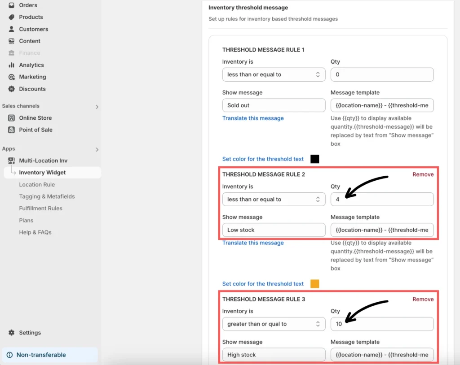The width and height of the screenshot is (460, 365).
Task: Click the Point of Sale icon
Action: tap(12, 130)
